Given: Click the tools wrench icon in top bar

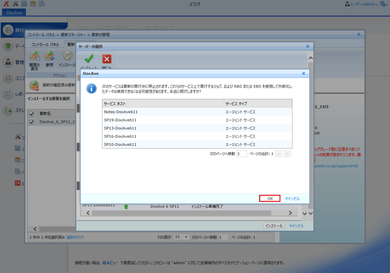Looking at the screenshot, I should [15, 4].
